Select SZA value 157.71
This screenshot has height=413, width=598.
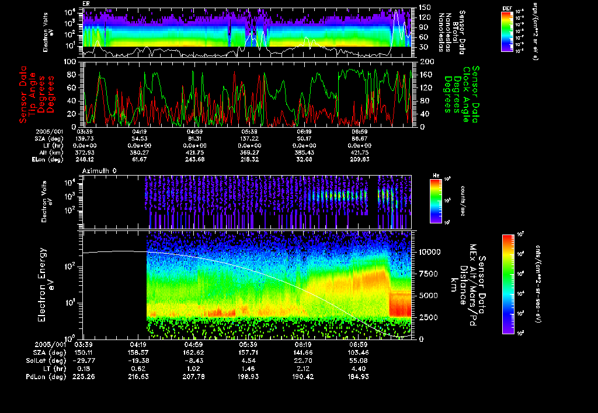[x=248, y=352]
